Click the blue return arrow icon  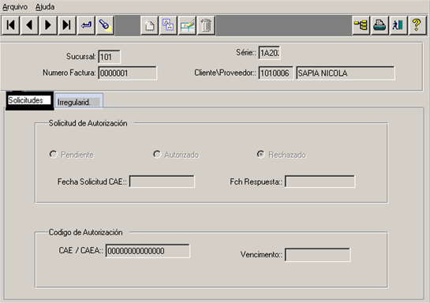click(86, 25)
